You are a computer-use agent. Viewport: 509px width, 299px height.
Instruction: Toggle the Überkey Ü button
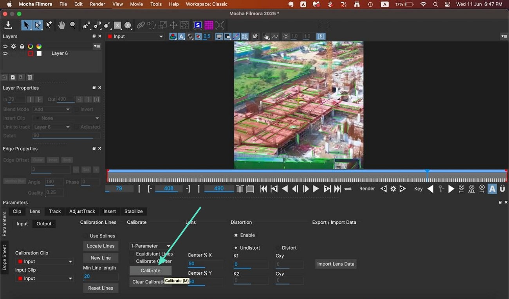[x=502, y=189]
